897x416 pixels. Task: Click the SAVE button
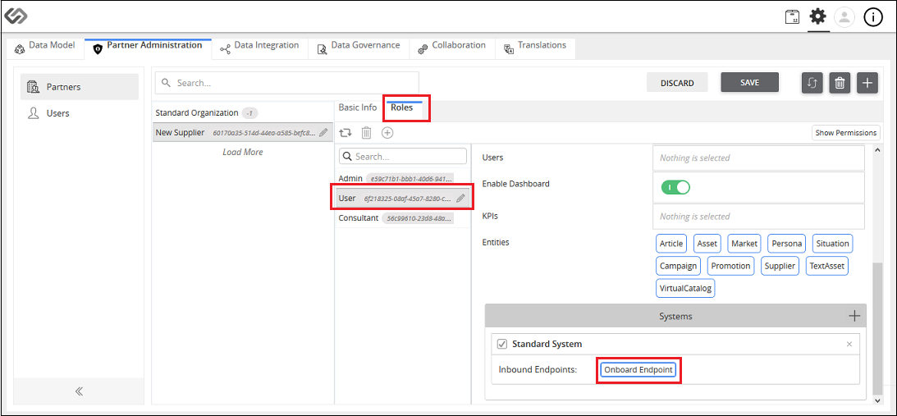750,82
